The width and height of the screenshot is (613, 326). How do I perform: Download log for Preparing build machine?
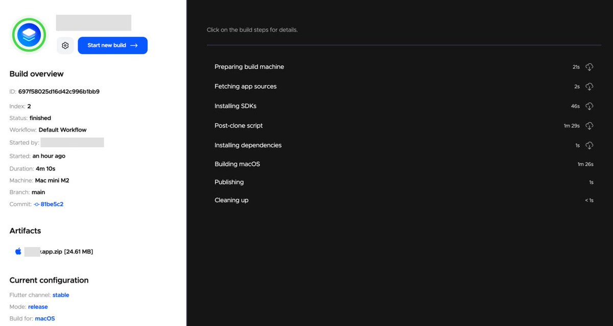point(589,67)
